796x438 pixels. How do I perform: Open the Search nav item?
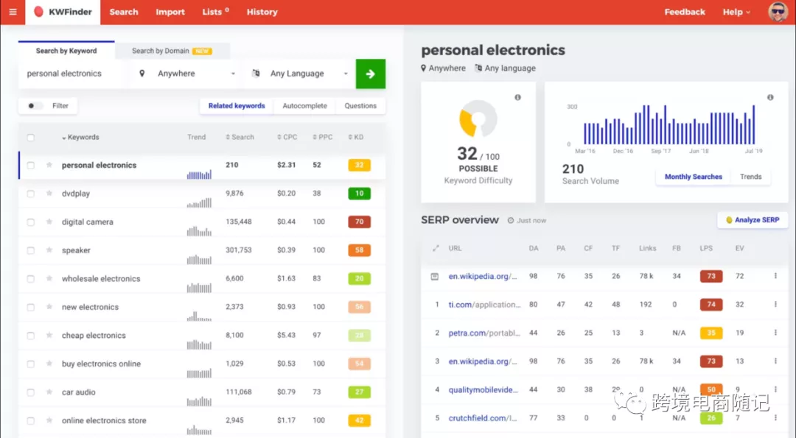[x=124, y=13]
